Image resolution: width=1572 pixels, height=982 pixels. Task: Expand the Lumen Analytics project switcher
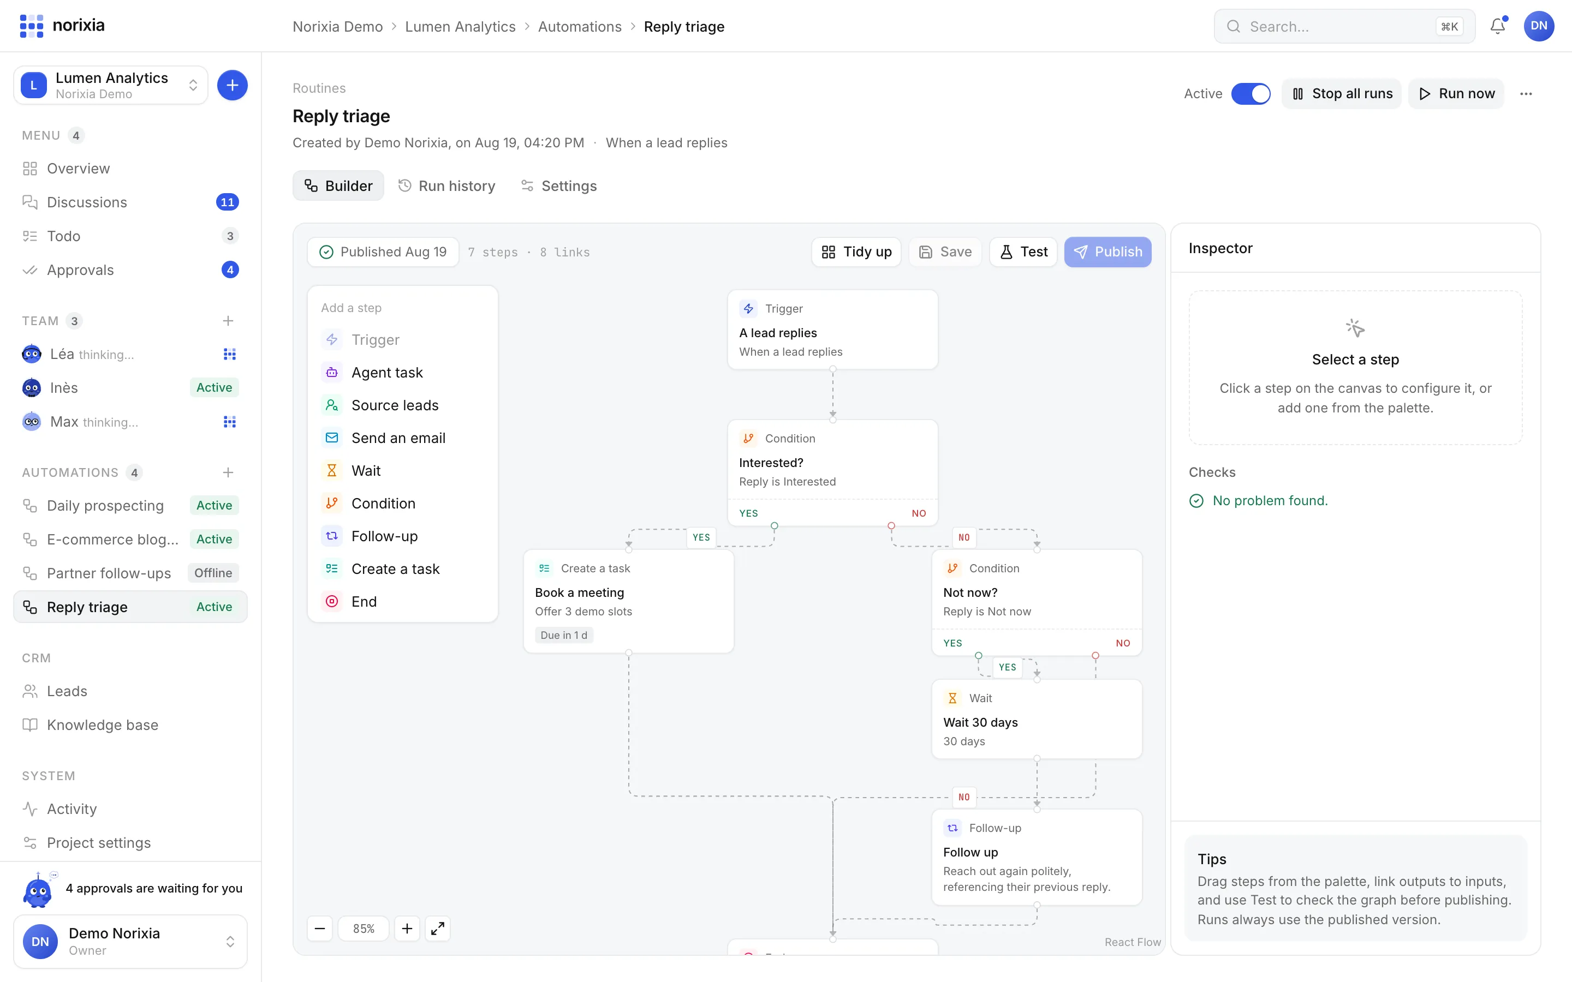coord(111,85)
